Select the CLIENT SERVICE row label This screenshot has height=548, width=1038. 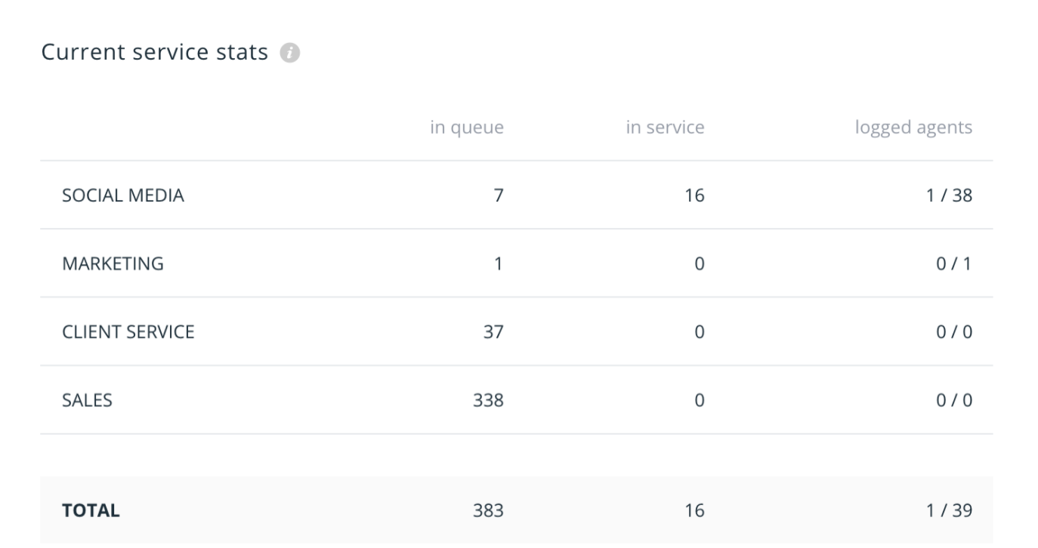[128, 332]
